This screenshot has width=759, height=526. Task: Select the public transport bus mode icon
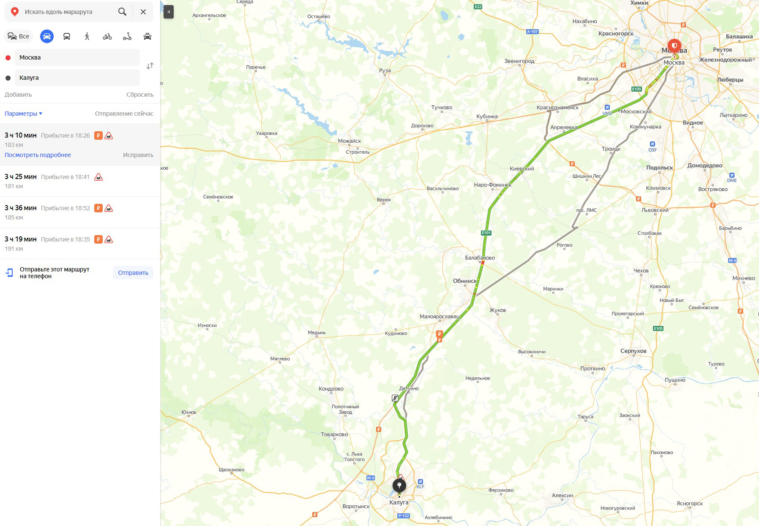point(67,36)
